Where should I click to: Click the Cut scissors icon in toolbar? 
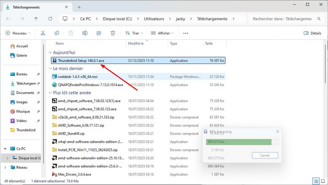click(x=43, y=33)
